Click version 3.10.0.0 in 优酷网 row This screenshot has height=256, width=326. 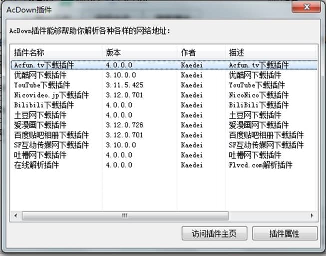[x=121, y=75]
